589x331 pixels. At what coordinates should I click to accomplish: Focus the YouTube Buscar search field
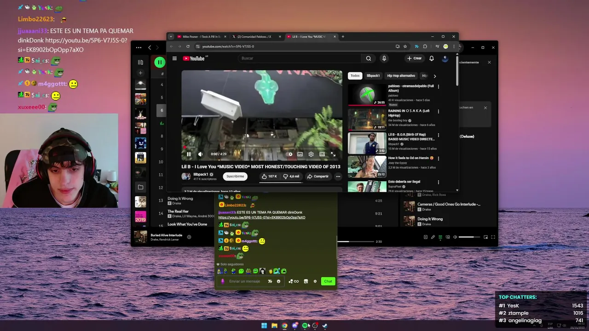tap(299, 58)
